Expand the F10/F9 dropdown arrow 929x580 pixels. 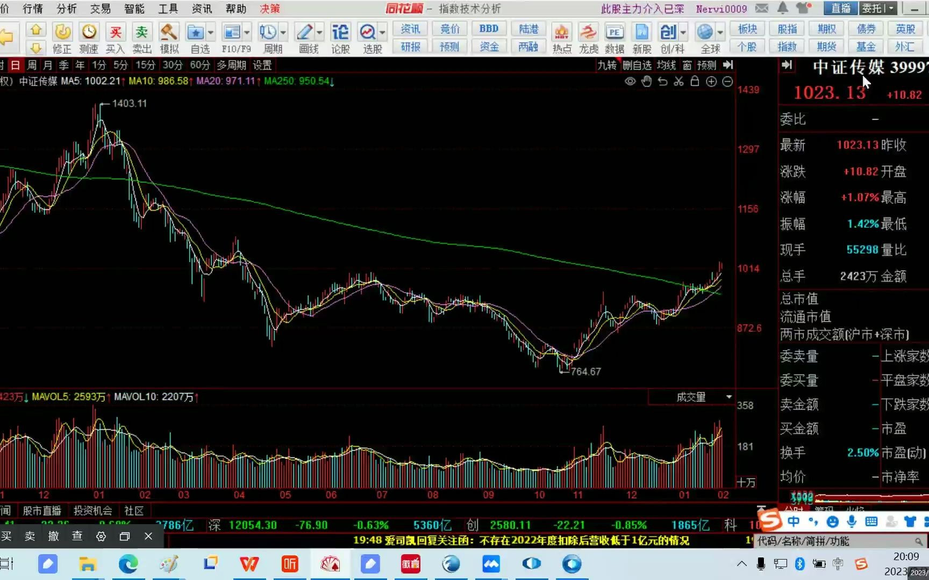pyautogui.click(x=247, y=33)
